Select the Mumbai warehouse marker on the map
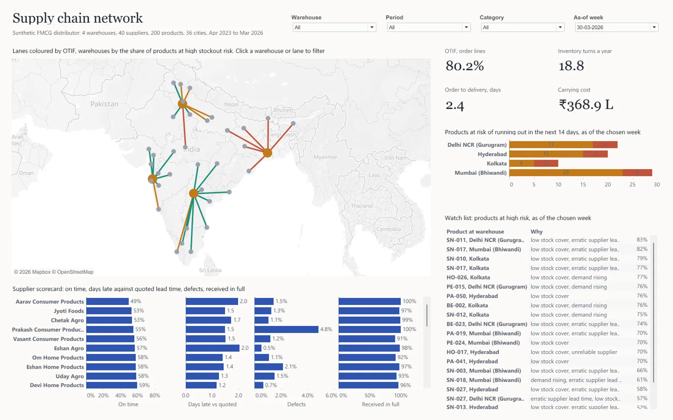Image resolution: width=673 pixels, height=420 pixels. (153, 179)
